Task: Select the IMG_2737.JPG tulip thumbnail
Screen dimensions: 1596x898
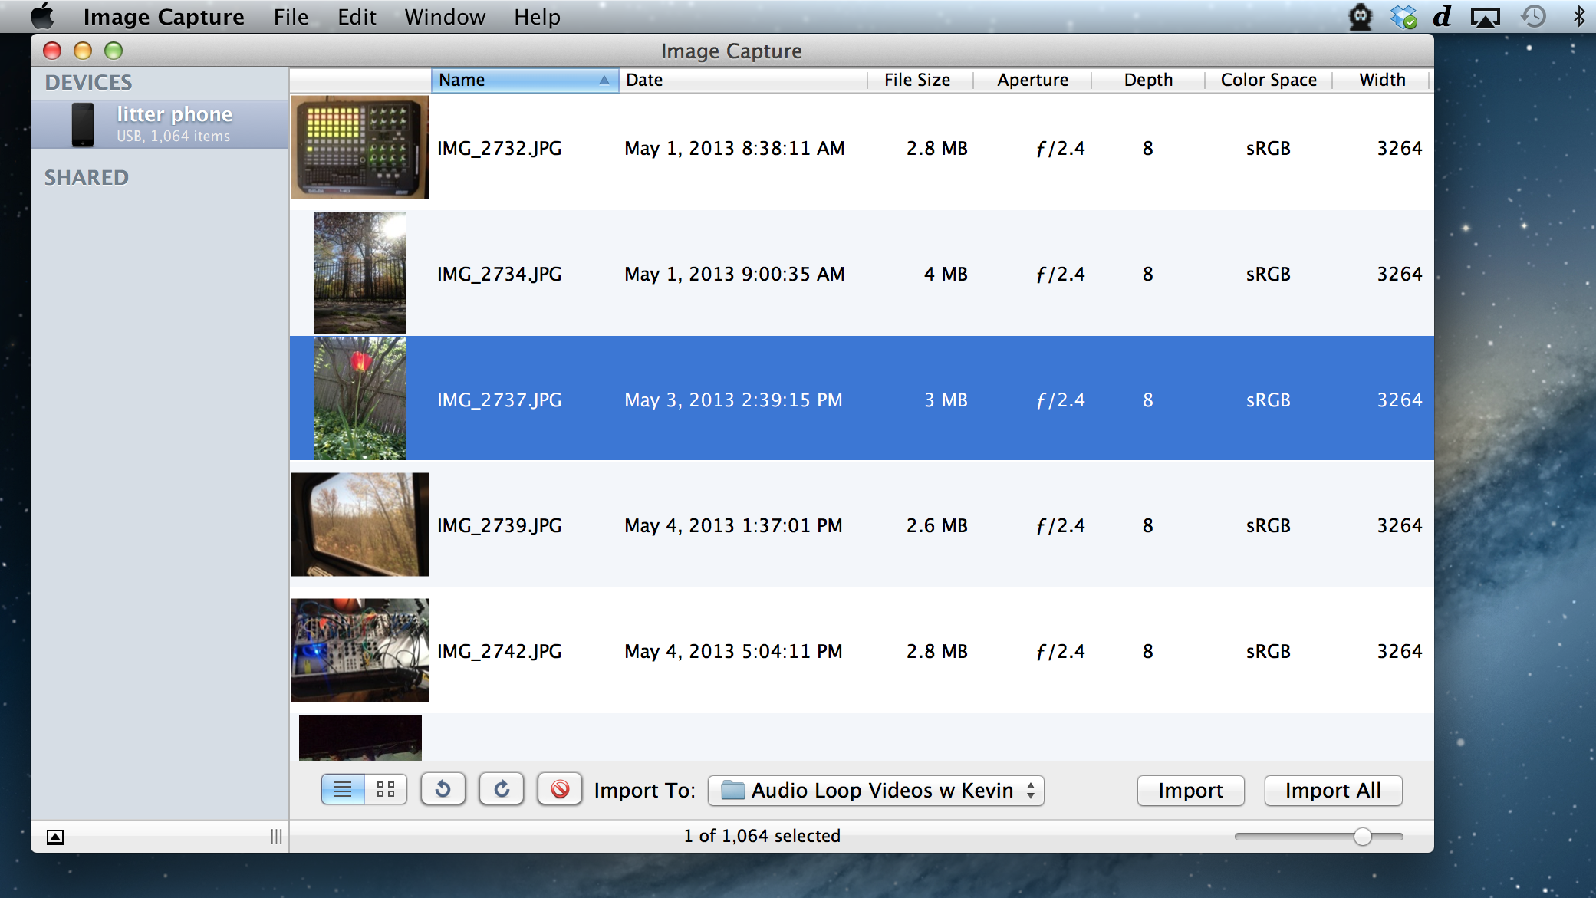Action: (x=360, y=399)
